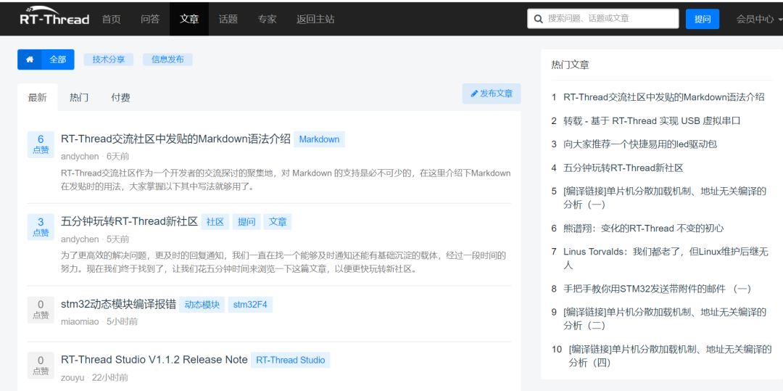Viewport: 783px width, 391px height.
Task: Click 0 点赞 box for stm32动态模块编译报错
Action: pos(41,310)
